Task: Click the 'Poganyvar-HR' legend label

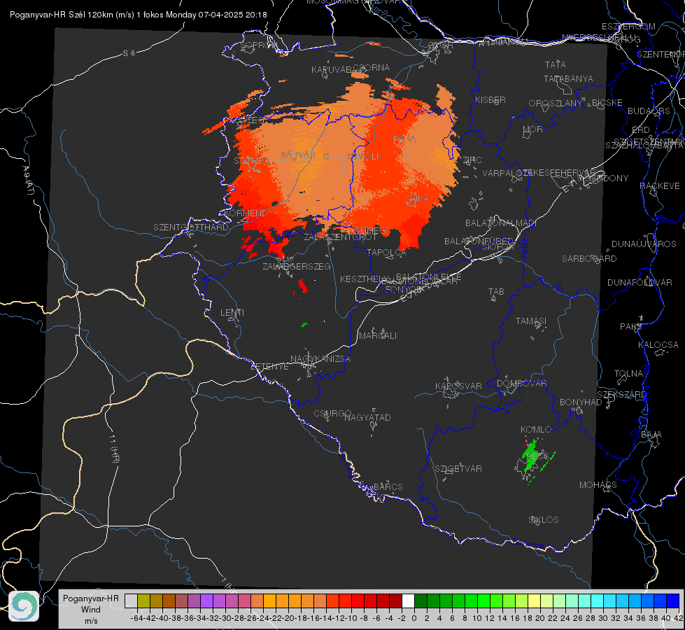Action: 91,598
